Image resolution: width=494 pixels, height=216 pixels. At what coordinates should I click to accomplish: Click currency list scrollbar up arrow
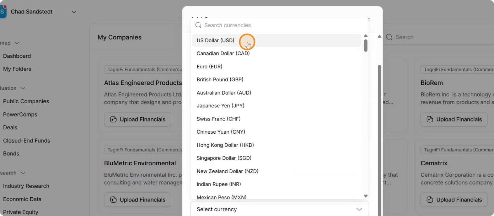click(x=366, y=36)
